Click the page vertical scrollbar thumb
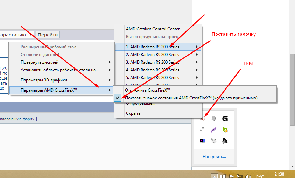 [x=292, y=90]
